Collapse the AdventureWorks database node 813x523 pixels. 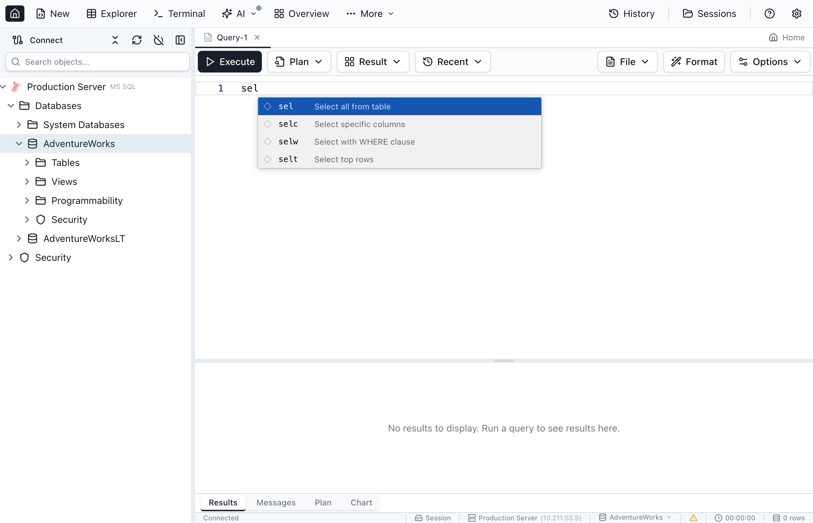(19, 143)
